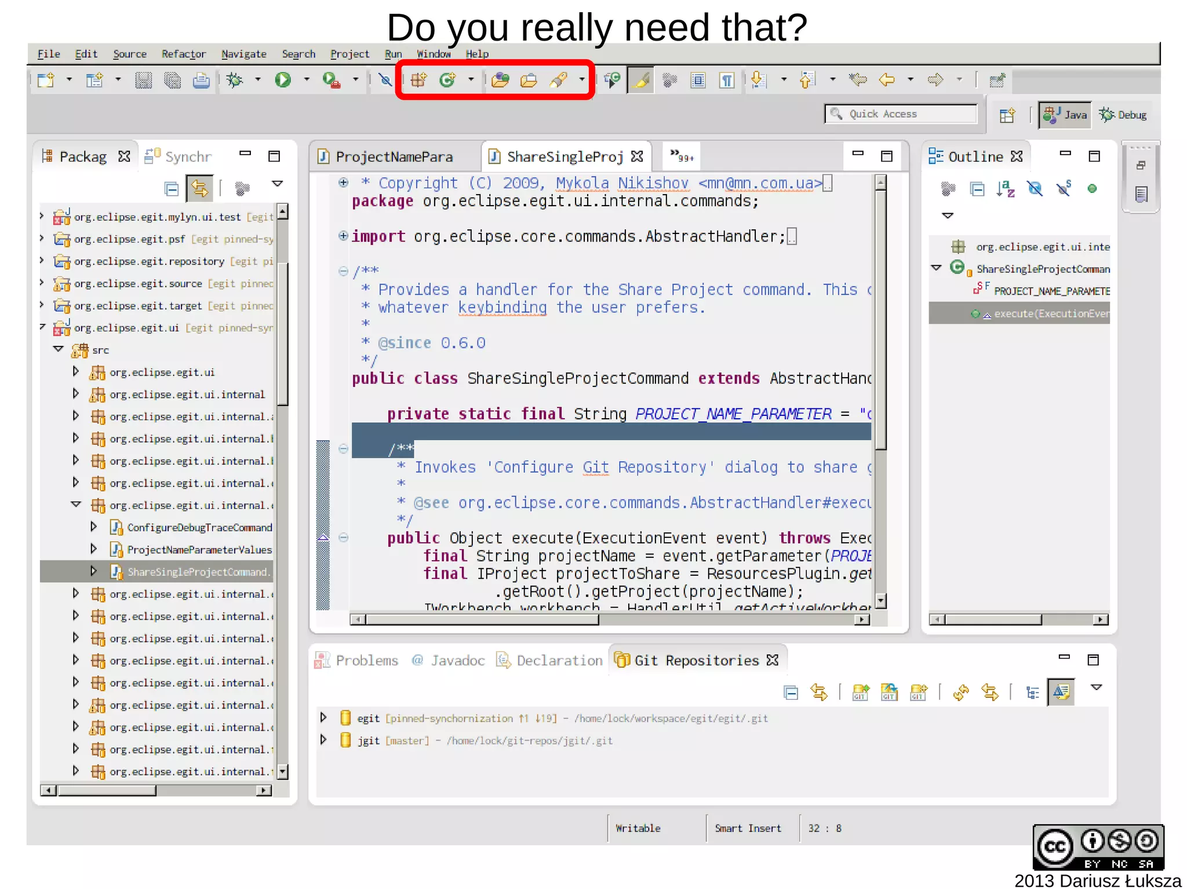Toggle Hide Static Members in Outline view
This screenshot has width=1187, height=889.
tap(1064, 189)
